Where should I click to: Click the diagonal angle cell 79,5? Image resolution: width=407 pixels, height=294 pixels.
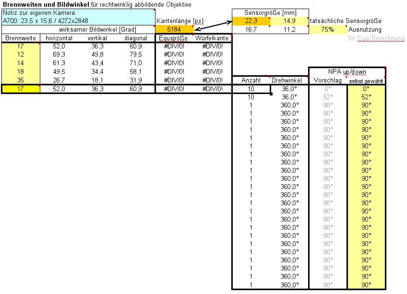tap(136, 55)
